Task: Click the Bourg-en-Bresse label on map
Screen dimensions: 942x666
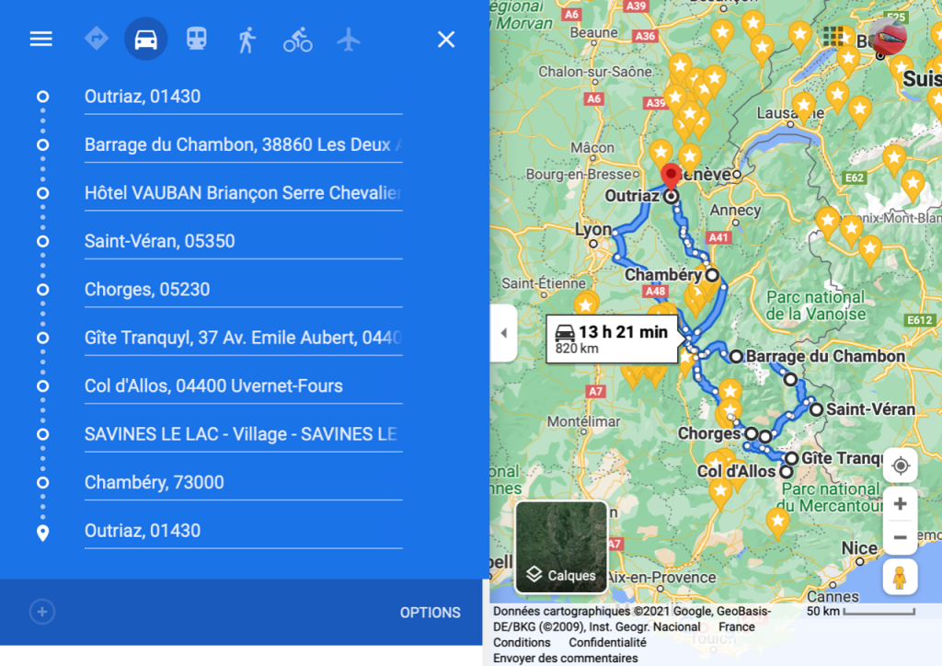Action: coord(580,174)
